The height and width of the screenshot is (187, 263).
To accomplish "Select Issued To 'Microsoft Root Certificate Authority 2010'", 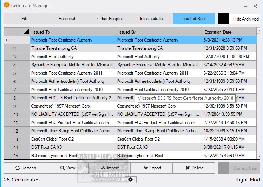I will point(73,90).
